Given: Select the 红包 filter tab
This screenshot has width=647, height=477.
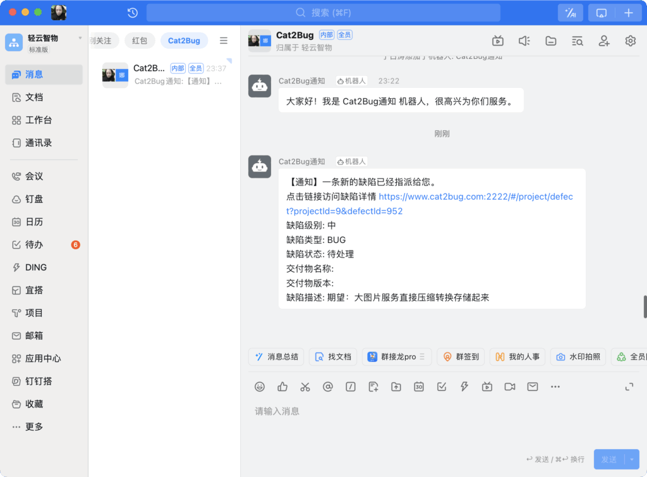Looking at the screenshot, I should (x=140, y=40).
